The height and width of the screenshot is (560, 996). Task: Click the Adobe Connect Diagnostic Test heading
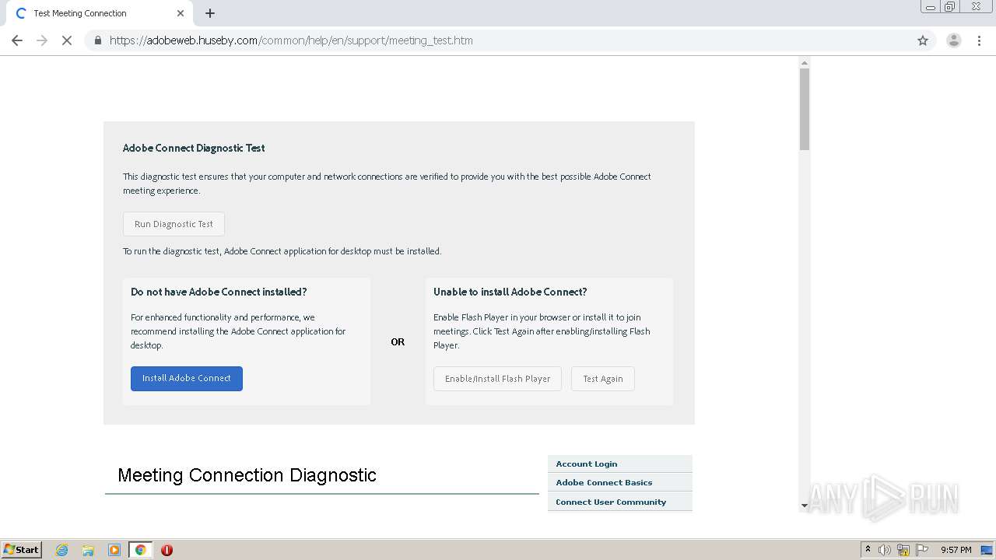click(x=194, y=148)
